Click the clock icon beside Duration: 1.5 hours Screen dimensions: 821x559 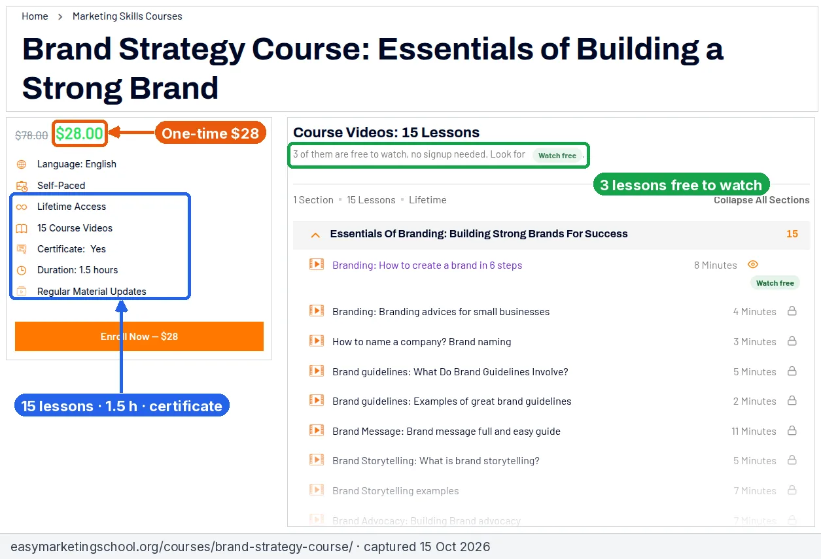point(22,270)
